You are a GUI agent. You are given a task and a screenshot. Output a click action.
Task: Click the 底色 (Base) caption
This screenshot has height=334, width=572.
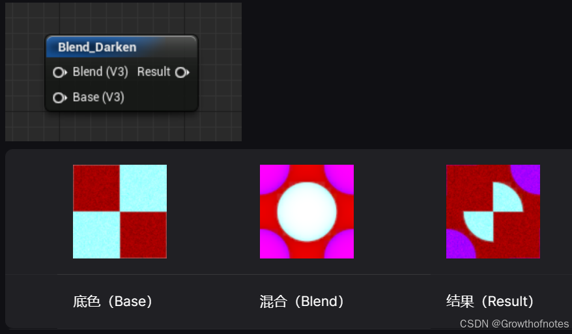(112, 301)
